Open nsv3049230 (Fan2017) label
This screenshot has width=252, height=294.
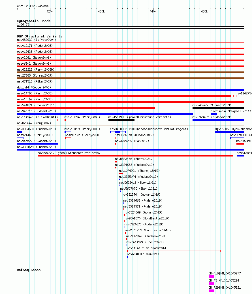pyautogui.click(x=132, y=141)
